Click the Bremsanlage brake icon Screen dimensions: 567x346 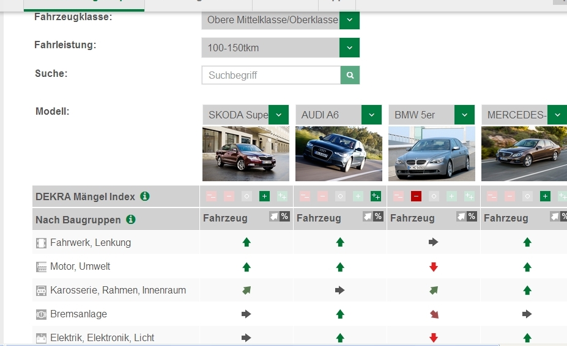pos(41,314)
